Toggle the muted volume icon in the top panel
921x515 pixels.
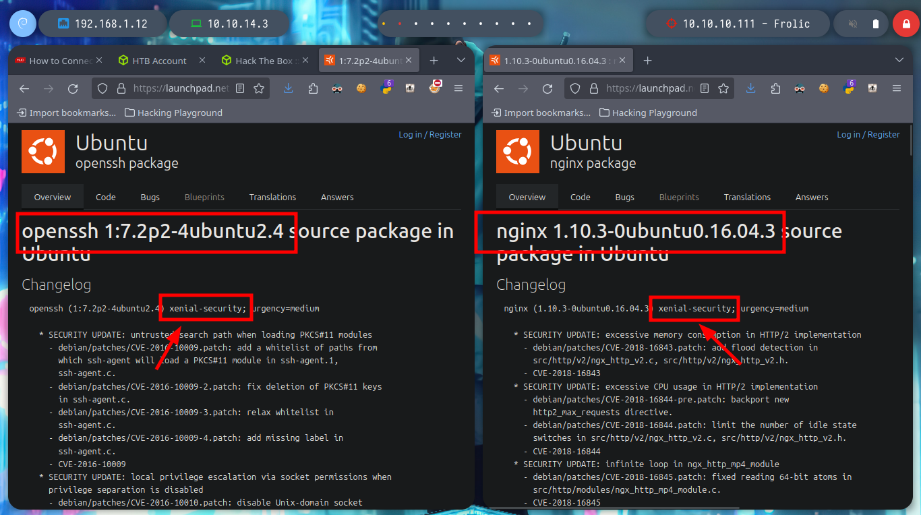853,24
